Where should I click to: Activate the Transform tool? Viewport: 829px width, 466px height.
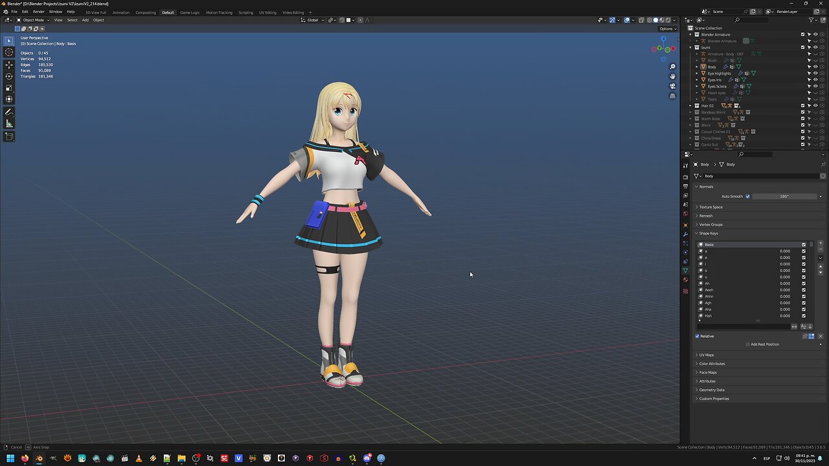pos(9,99)
